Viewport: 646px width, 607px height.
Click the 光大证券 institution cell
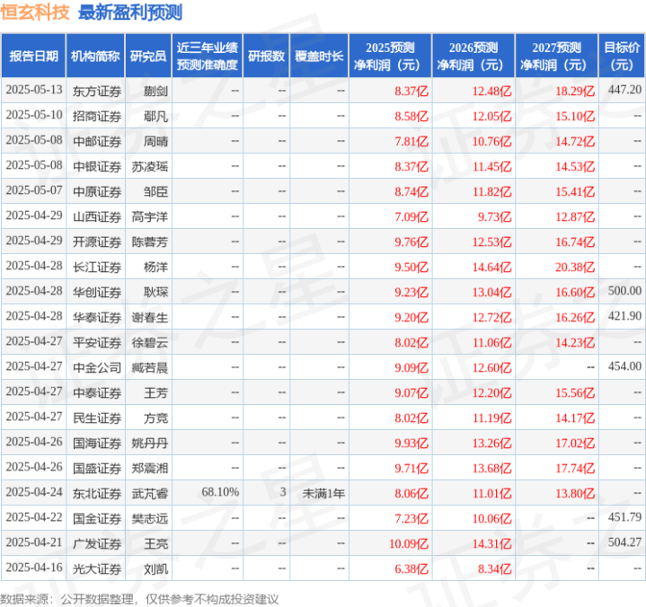click(97, 568)
